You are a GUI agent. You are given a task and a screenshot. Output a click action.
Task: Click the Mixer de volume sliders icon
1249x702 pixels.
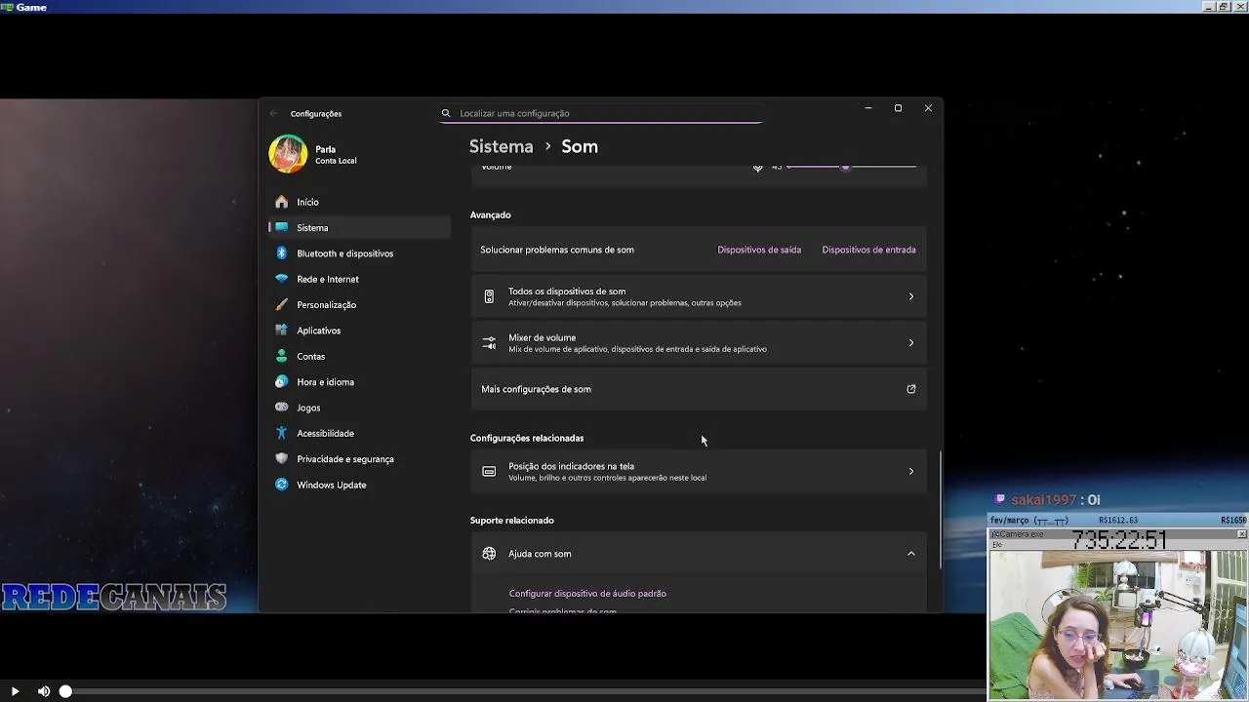click(489, 343)
